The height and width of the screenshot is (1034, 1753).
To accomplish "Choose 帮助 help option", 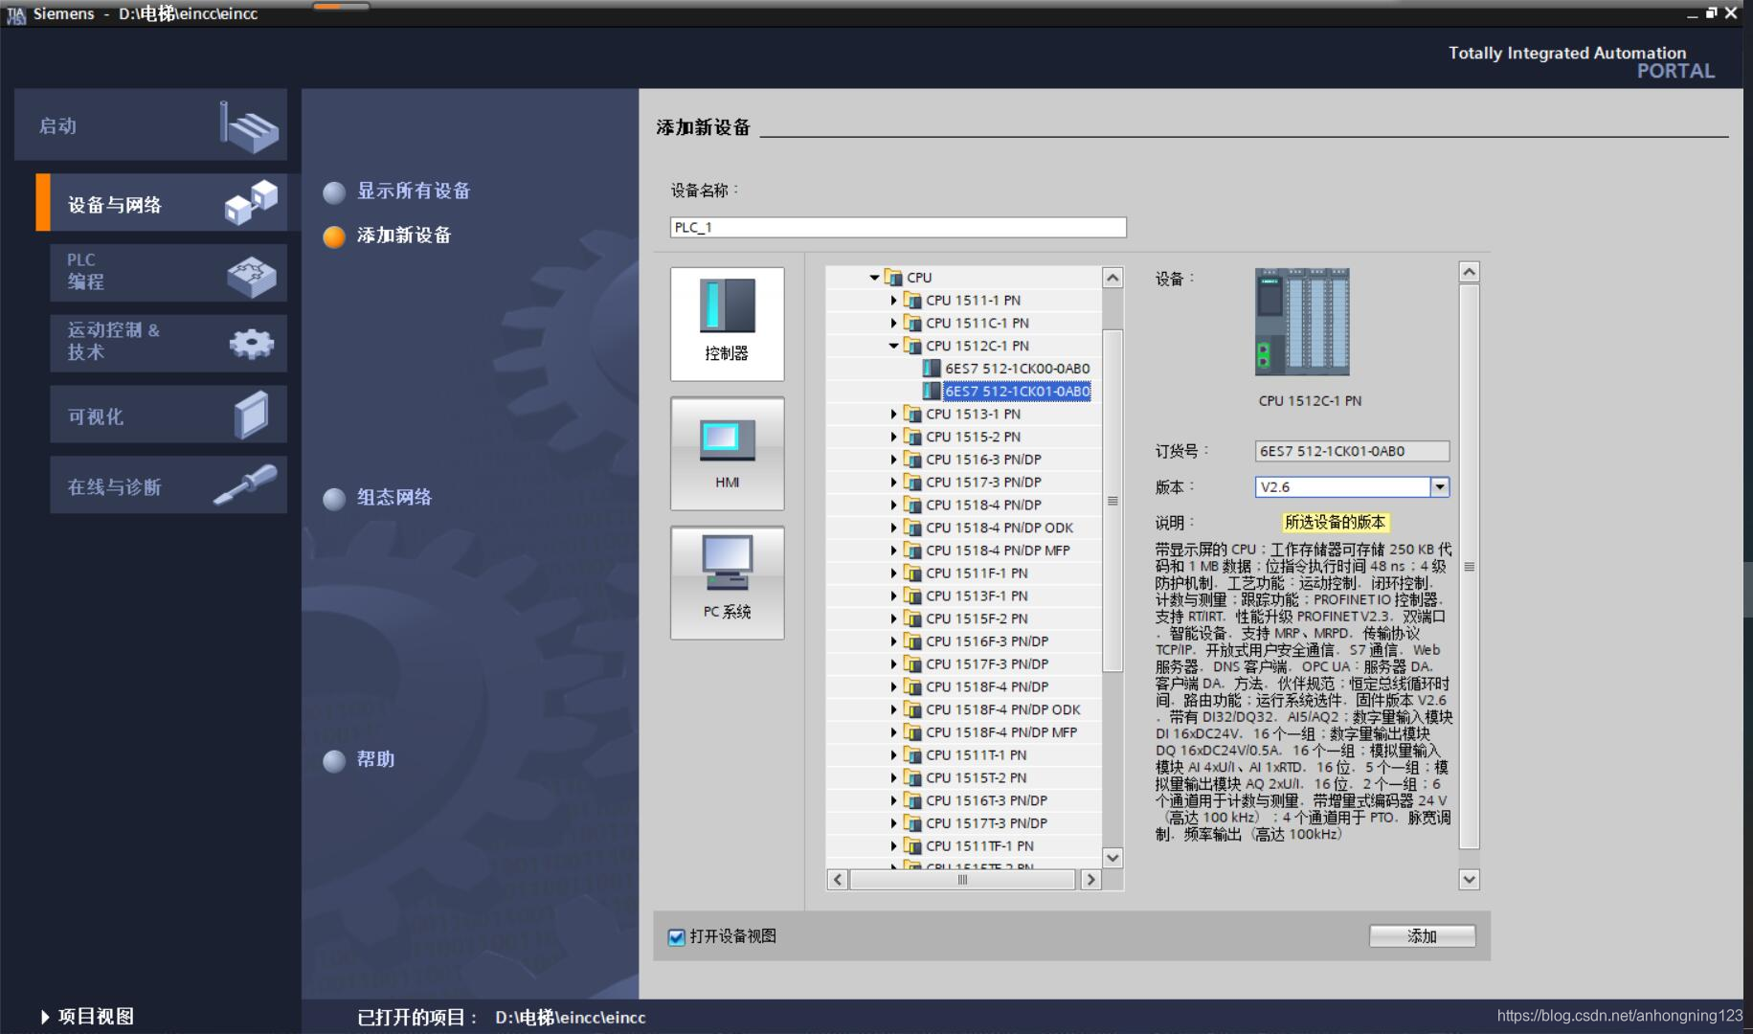I will tap(359, 760).
